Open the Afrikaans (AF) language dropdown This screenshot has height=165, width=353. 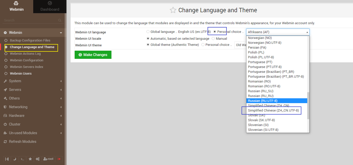(278, 32)
